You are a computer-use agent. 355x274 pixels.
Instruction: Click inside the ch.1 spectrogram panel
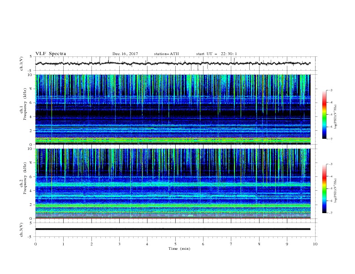(173, 109)
